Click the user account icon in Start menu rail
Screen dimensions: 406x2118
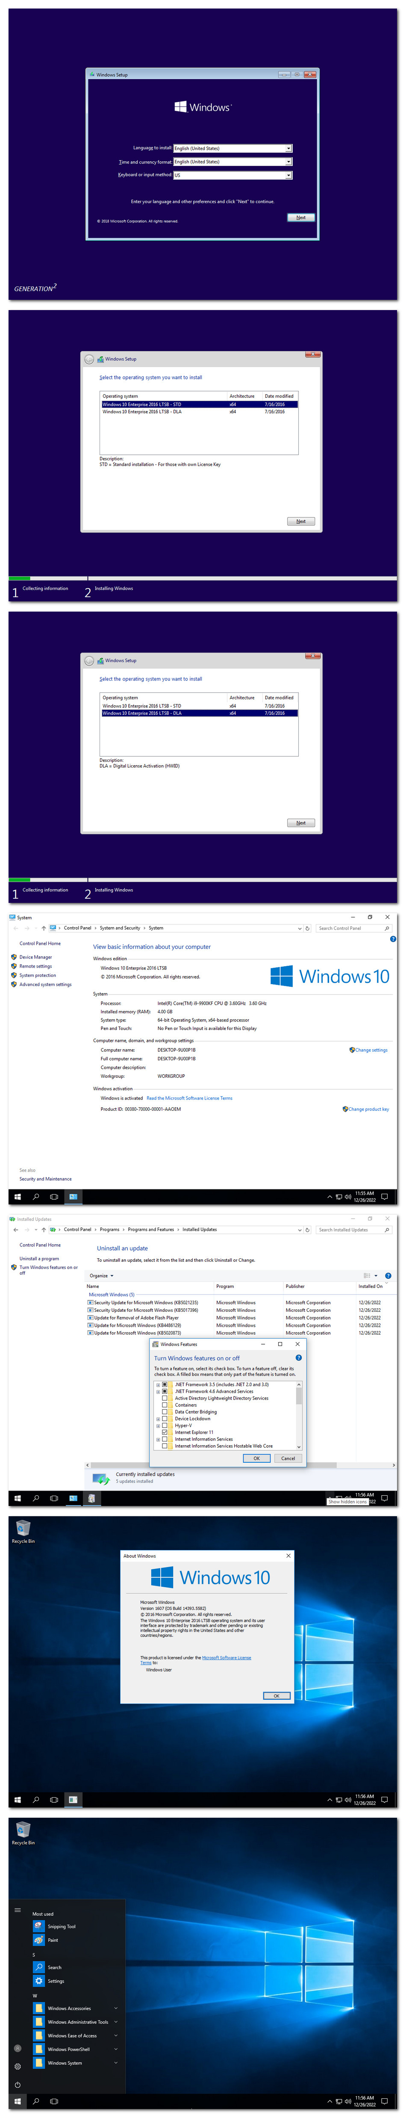pyautogui.click(x=17, y=2048)
